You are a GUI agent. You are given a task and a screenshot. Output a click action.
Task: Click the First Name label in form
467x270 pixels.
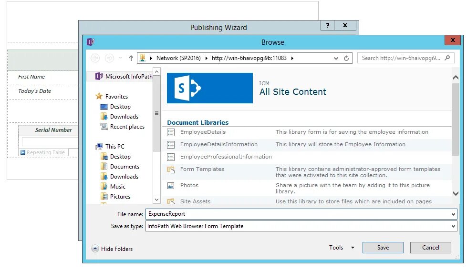click(31, 77)
